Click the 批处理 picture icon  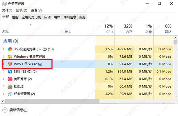click(x=10, y=86)
